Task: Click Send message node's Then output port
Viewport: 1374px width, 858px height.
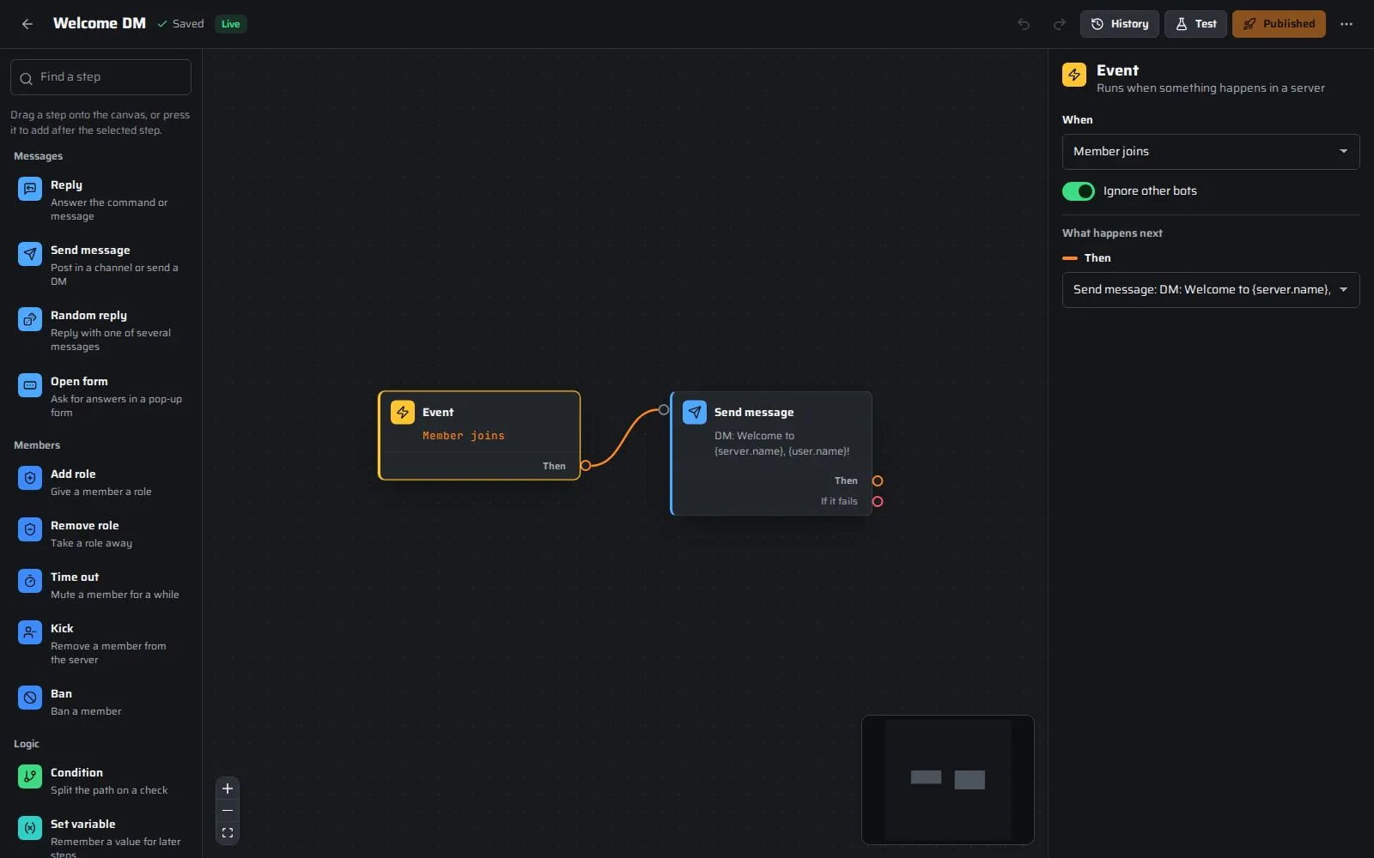Action: 878,481
